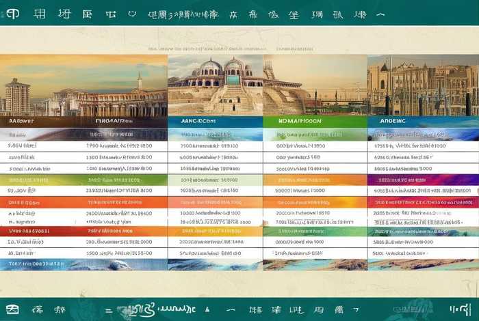479x321 pixels.
Task: Click the purple banded row in the ANOEINC column
Action: (x=423, y=180)
